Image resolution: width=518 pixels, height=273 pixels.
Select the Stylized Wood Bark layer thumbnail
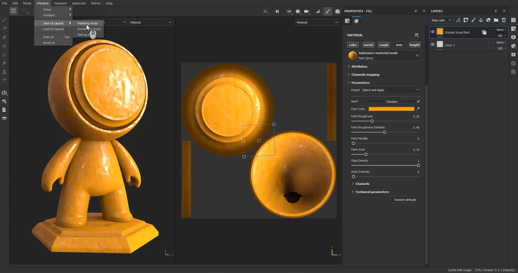440,31
